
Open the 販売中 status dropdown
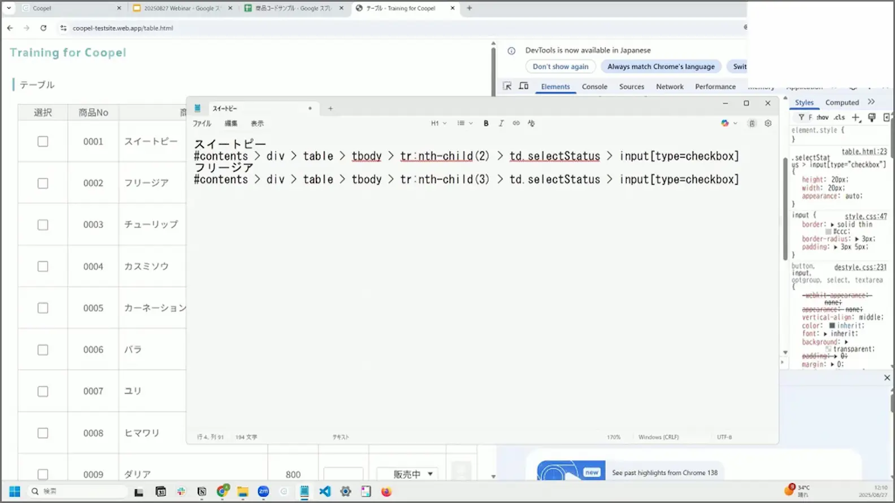[407, 474]
